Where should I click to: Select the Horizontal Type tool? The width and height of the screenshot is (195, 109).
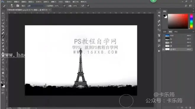pyautogui.click(x=3, y=63)
